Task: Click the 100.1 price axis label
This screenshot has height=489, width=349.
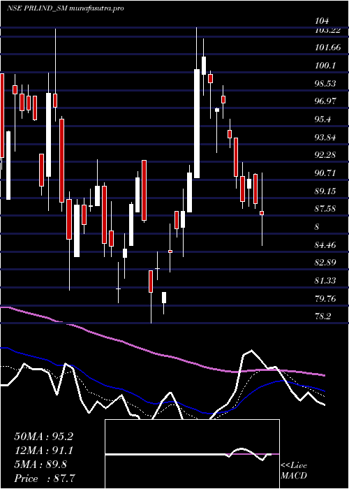Action: (x=326, y=66)
